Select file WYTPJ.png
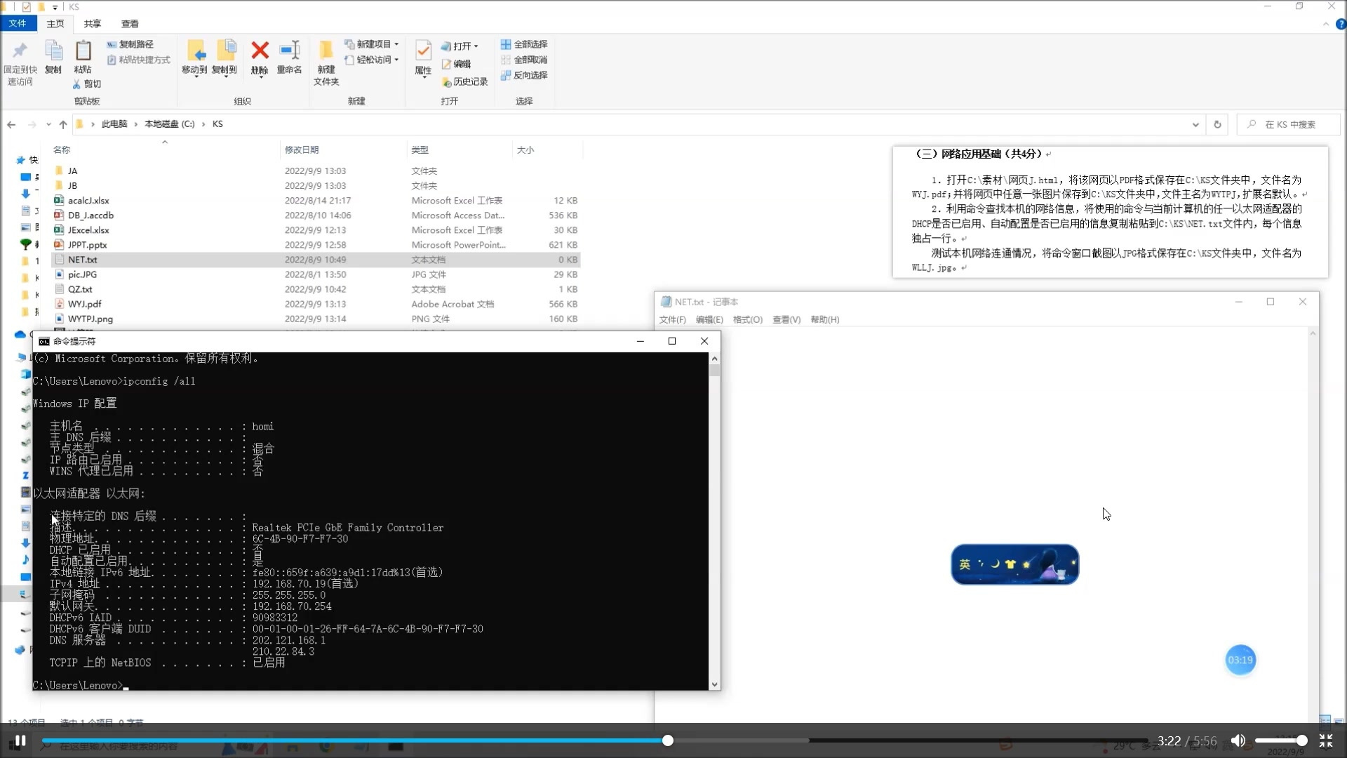This screenshot has width=1347, height=758. 316,319
